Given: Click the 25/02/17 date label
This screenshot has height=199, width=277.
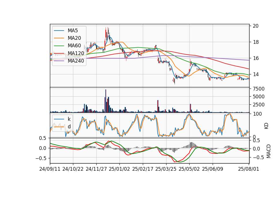Looking at the screenshot, I should point(143,169).
